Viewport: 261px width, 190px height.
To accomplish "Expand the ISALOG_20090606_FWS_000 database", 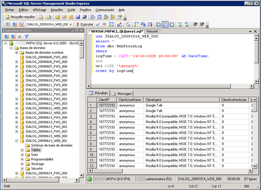I will pyautogui.click(x=17, y=62).
